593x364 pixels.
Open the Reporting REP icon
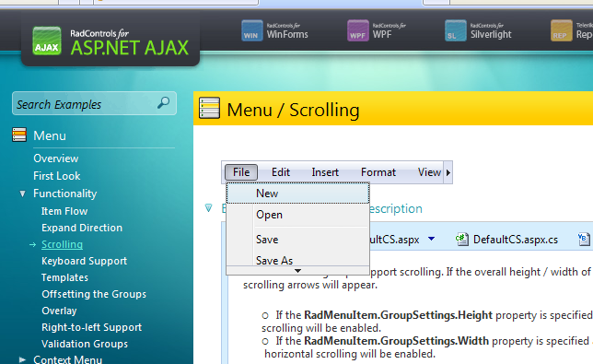point(562,30)
